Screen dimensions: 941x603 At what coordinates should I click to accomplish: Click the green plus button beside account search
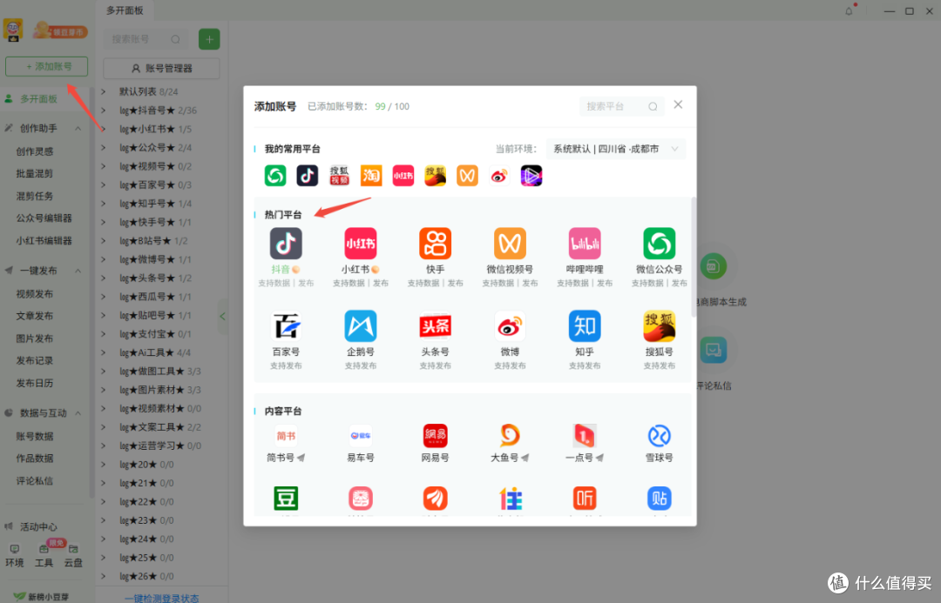[209, 39]
